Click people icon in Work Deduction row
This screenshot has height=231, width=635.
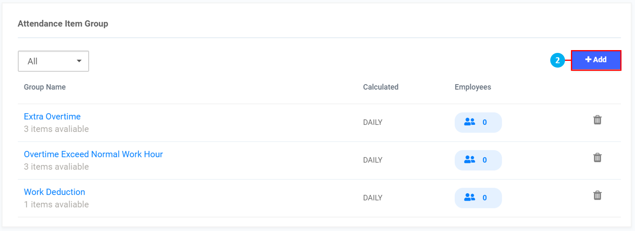[x=470, y=198]
